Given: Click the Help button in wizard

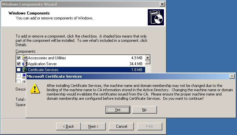Looking at the screenshot, I should (x=150, y=126).
